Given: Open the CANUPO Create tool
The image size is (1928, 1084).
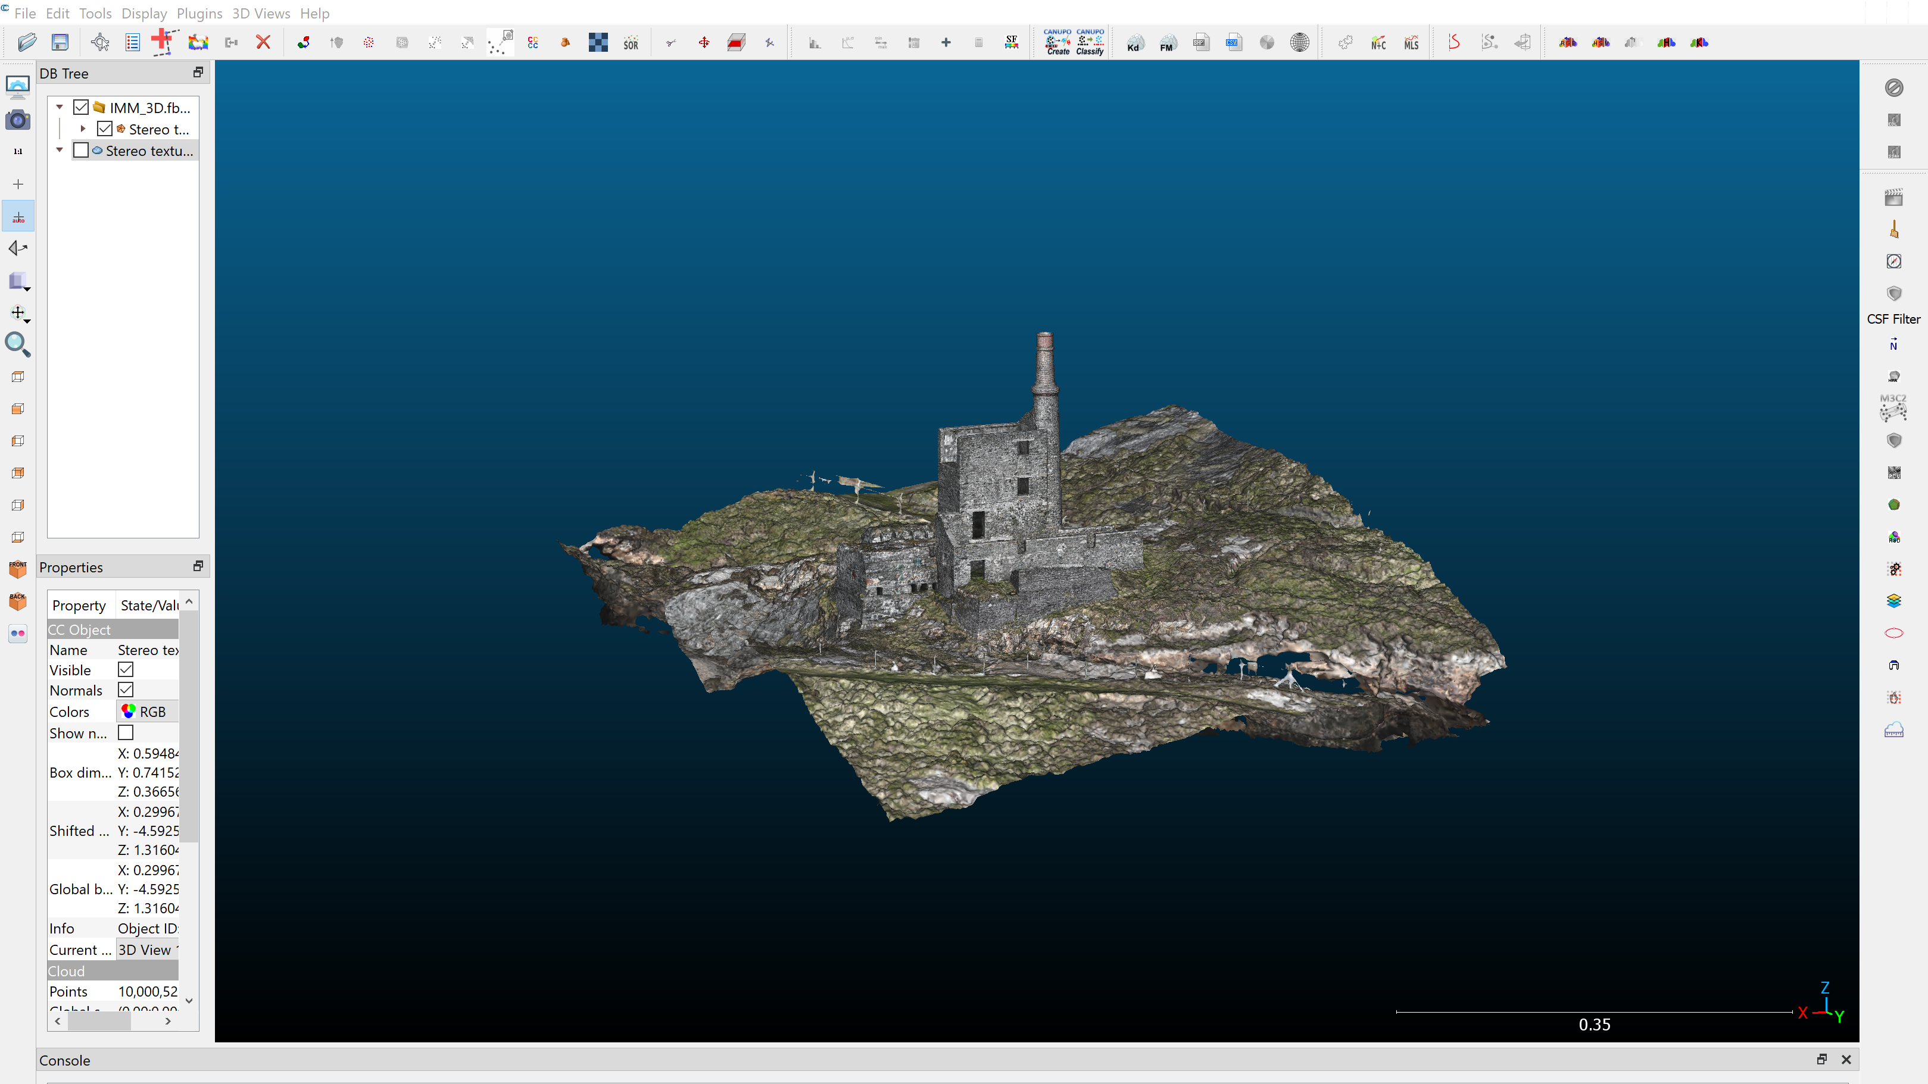Looking at the screenshot, I should tap(1057, 43).
